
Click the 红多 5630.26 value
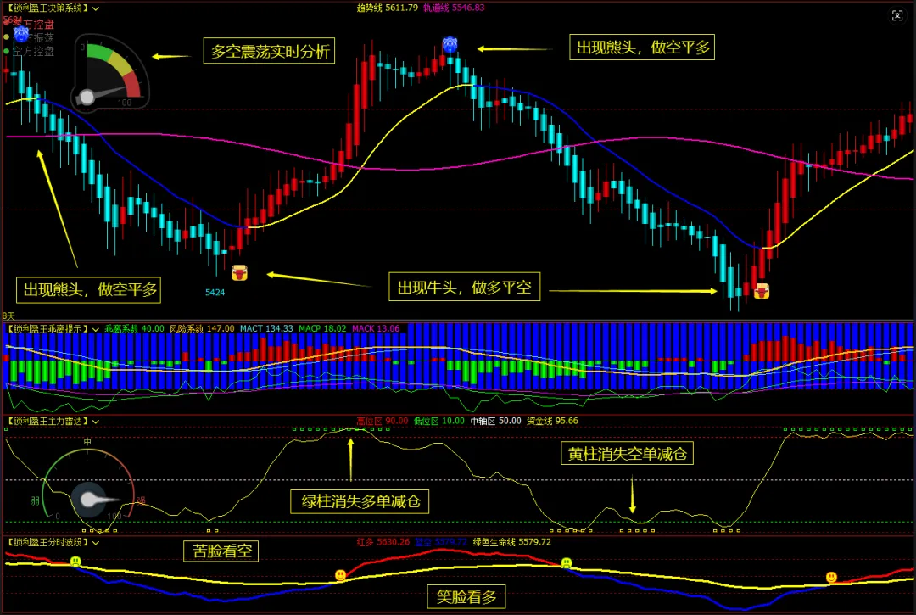[x=383, y=542]
